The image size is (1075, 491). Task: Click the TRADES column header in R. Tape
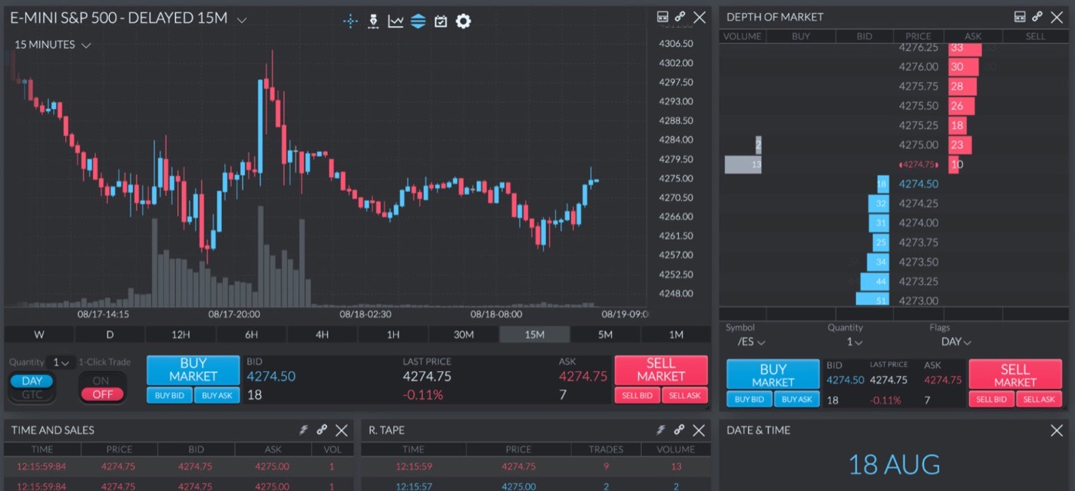click(606, 450)
